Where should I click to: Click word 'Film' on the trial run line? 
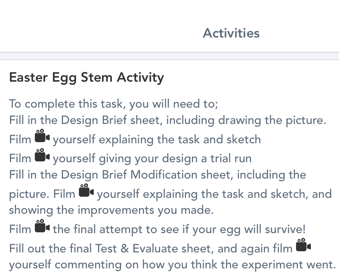point(20,158)
